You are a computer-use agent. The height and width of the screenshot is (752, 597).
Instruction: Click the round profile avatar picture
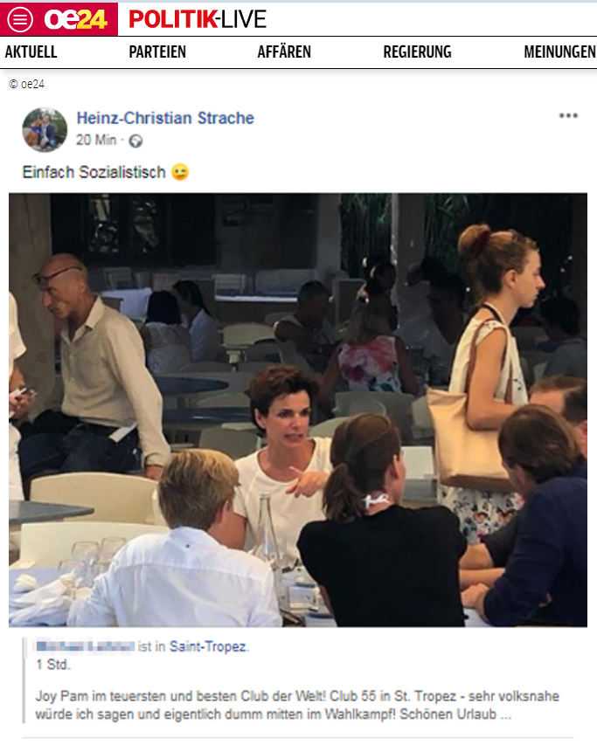45,130
